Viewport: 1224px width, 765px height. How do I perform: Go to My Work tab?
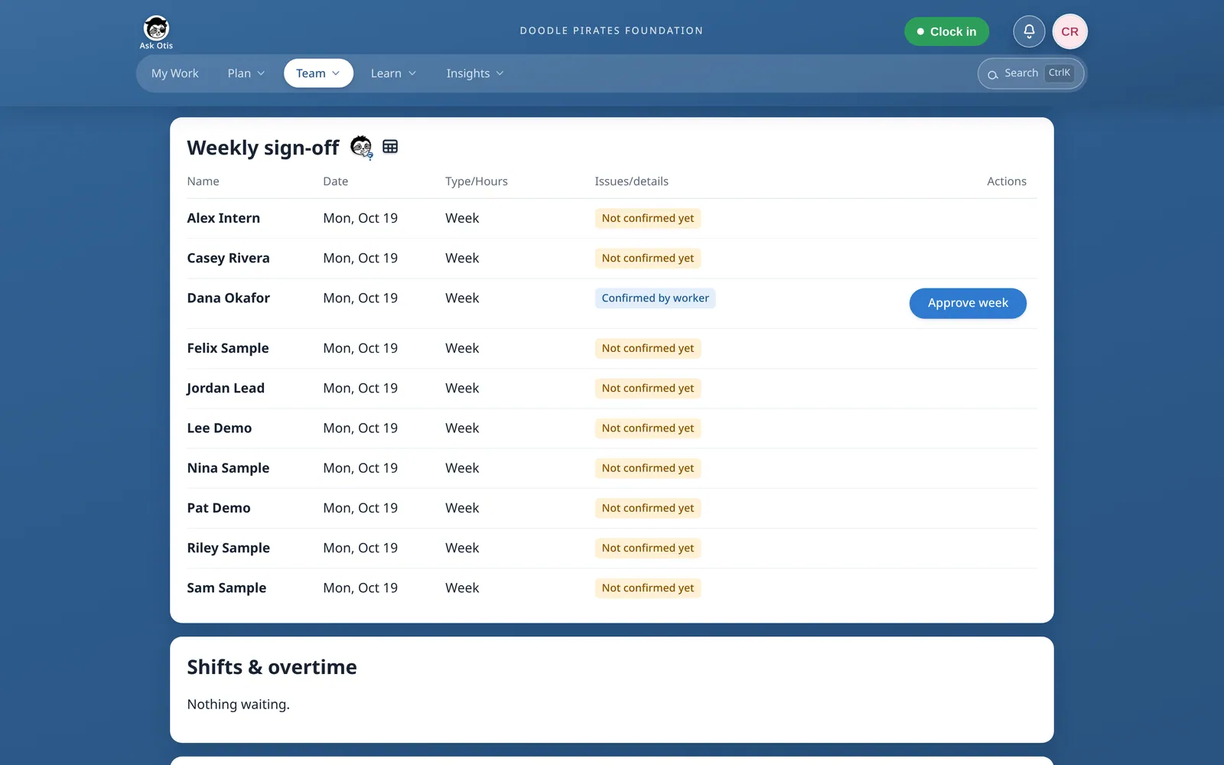pyautogui.click(x=175, y=73)
